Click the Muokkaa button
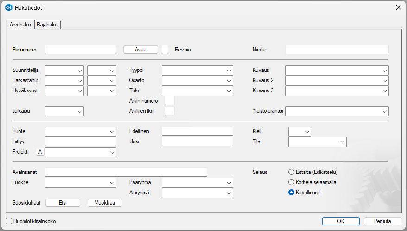Image resolution: width=407 pixels, height=231 pixels. 105,203
